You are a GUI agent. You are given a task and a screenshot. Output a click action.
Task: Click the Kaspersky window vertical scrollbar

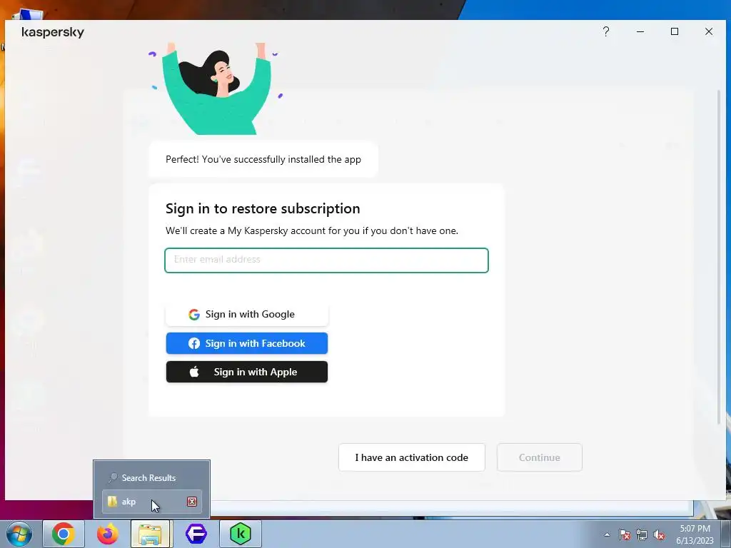(719, 256)
